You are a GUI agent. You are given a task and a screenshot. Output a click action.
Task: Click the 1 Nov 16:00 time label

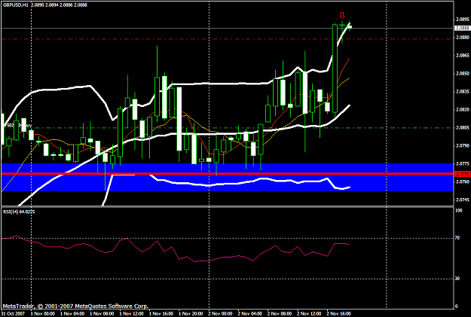(161, 314)
